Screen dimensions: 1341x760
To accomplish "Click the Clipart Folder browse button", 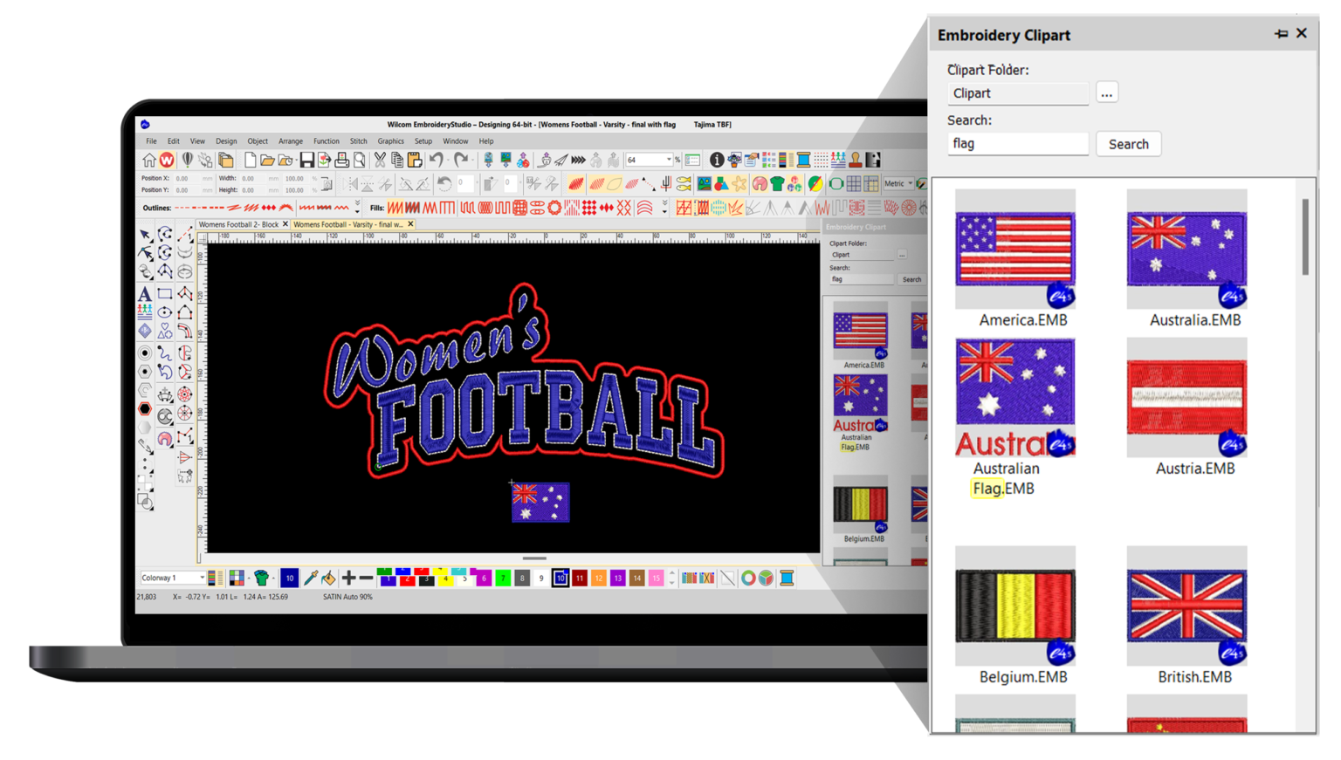I will [1106, 92].
